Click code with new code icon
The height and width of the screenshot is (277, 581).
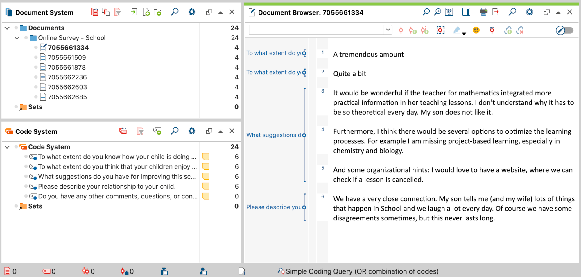tap(413, 30)
